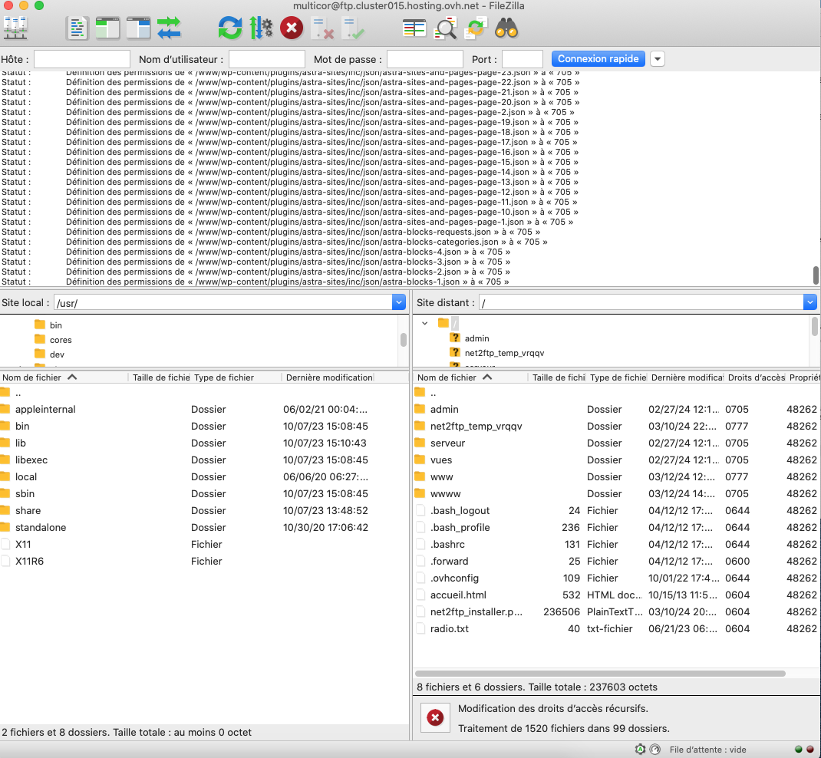Image resolution: width=821 pixels, height=758 pixels.
Task: Expand the Site distant path dropdown
Action: tap(810, 303)
